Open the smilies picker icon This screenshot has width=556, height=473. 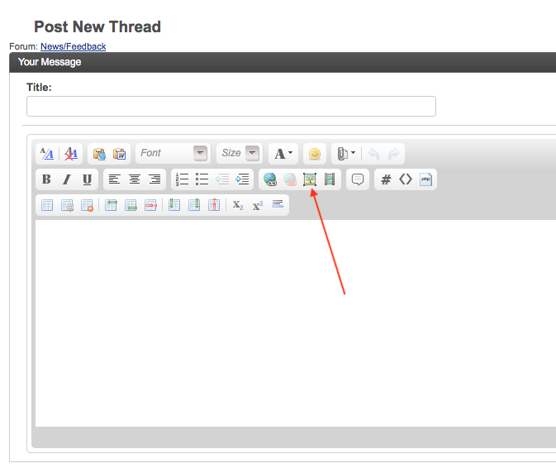pyautogui.click(x=314, y=154)
